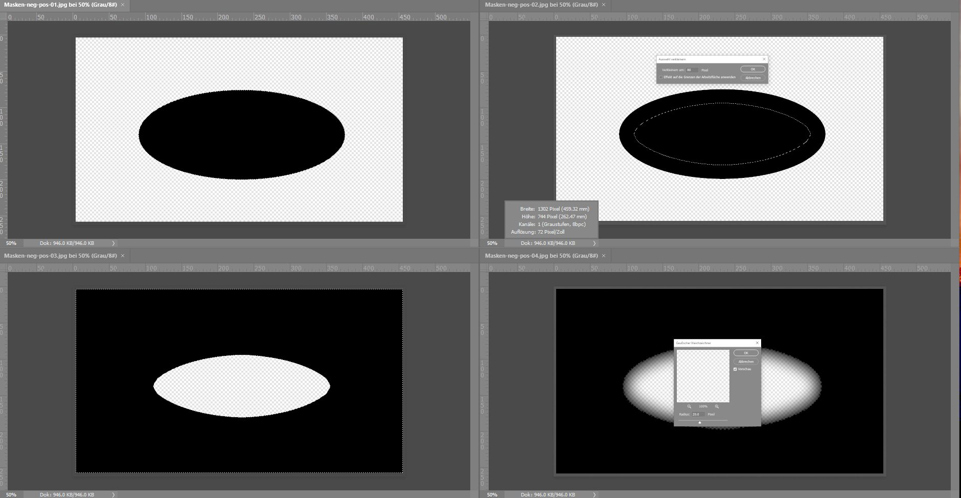Expand status bar arrow in Masken-neg-pos-04 window

coord(594,494)
